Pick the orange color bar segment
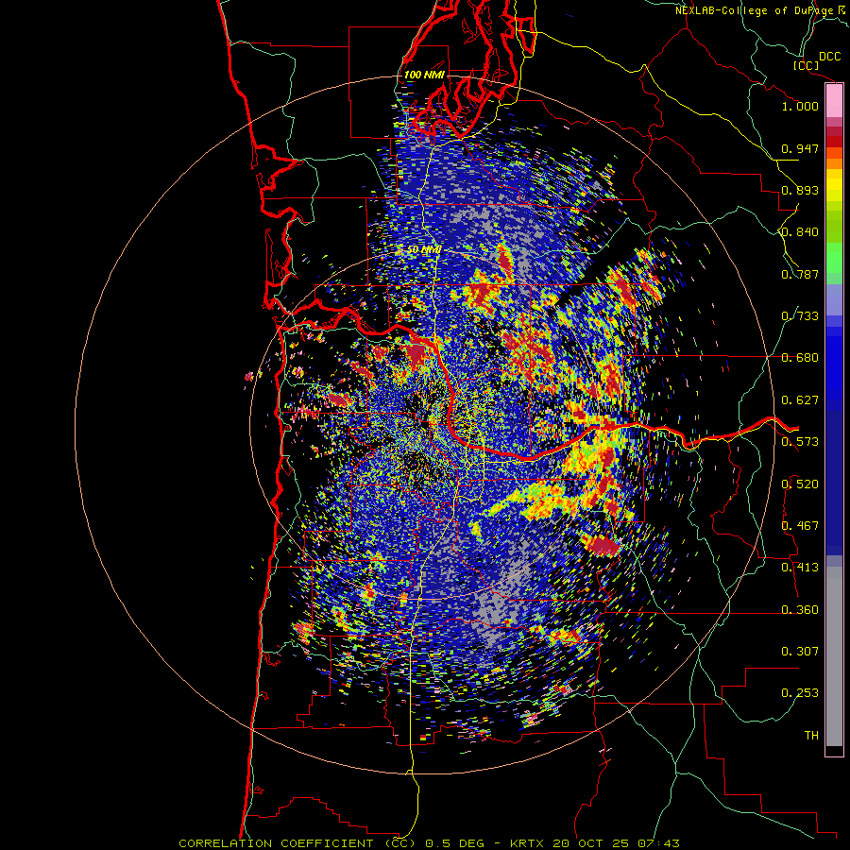Screen dimensions: 850x850 click(x=834, y=163)
